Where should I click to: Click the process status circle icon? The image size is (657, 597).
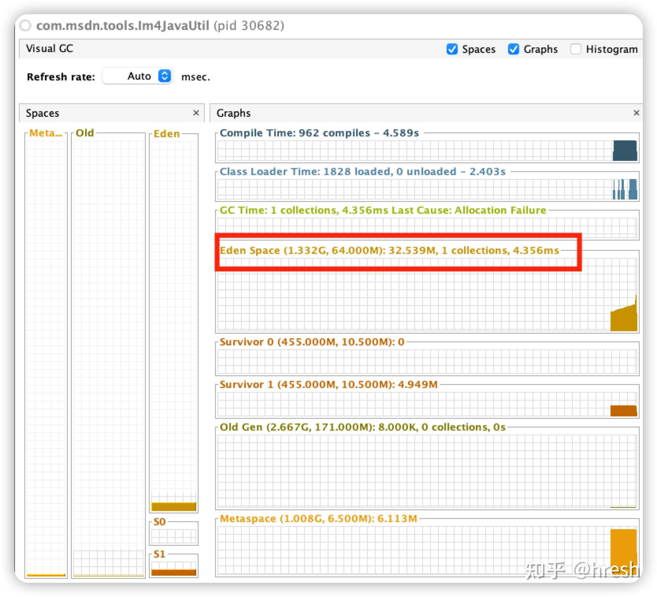click(26, 26)
